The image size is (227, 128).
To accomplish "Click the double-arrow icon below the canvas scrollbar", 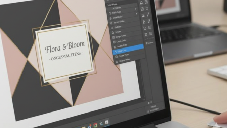I will [150, 103].
